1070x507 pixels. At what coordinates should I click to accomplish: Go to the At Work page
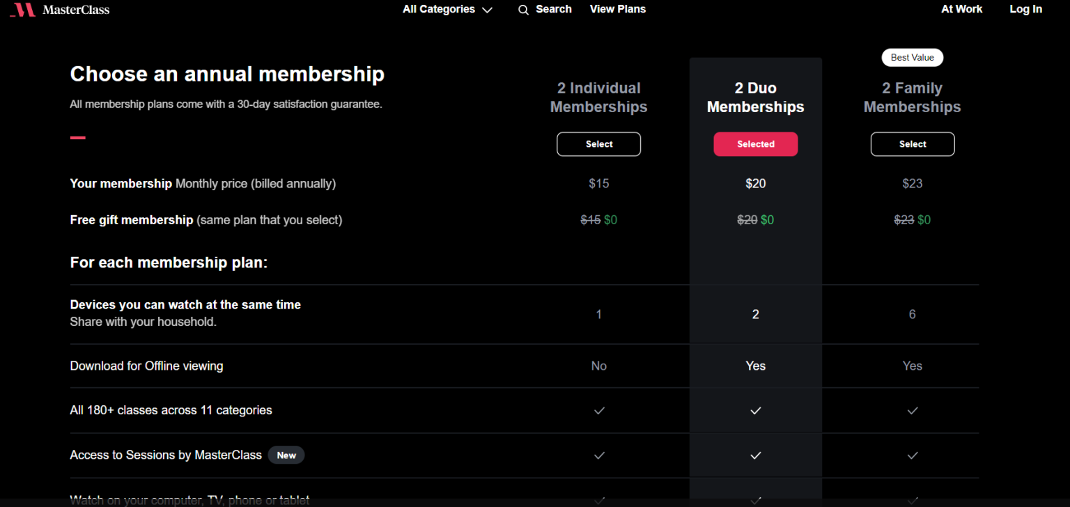[x=961, y=9]
